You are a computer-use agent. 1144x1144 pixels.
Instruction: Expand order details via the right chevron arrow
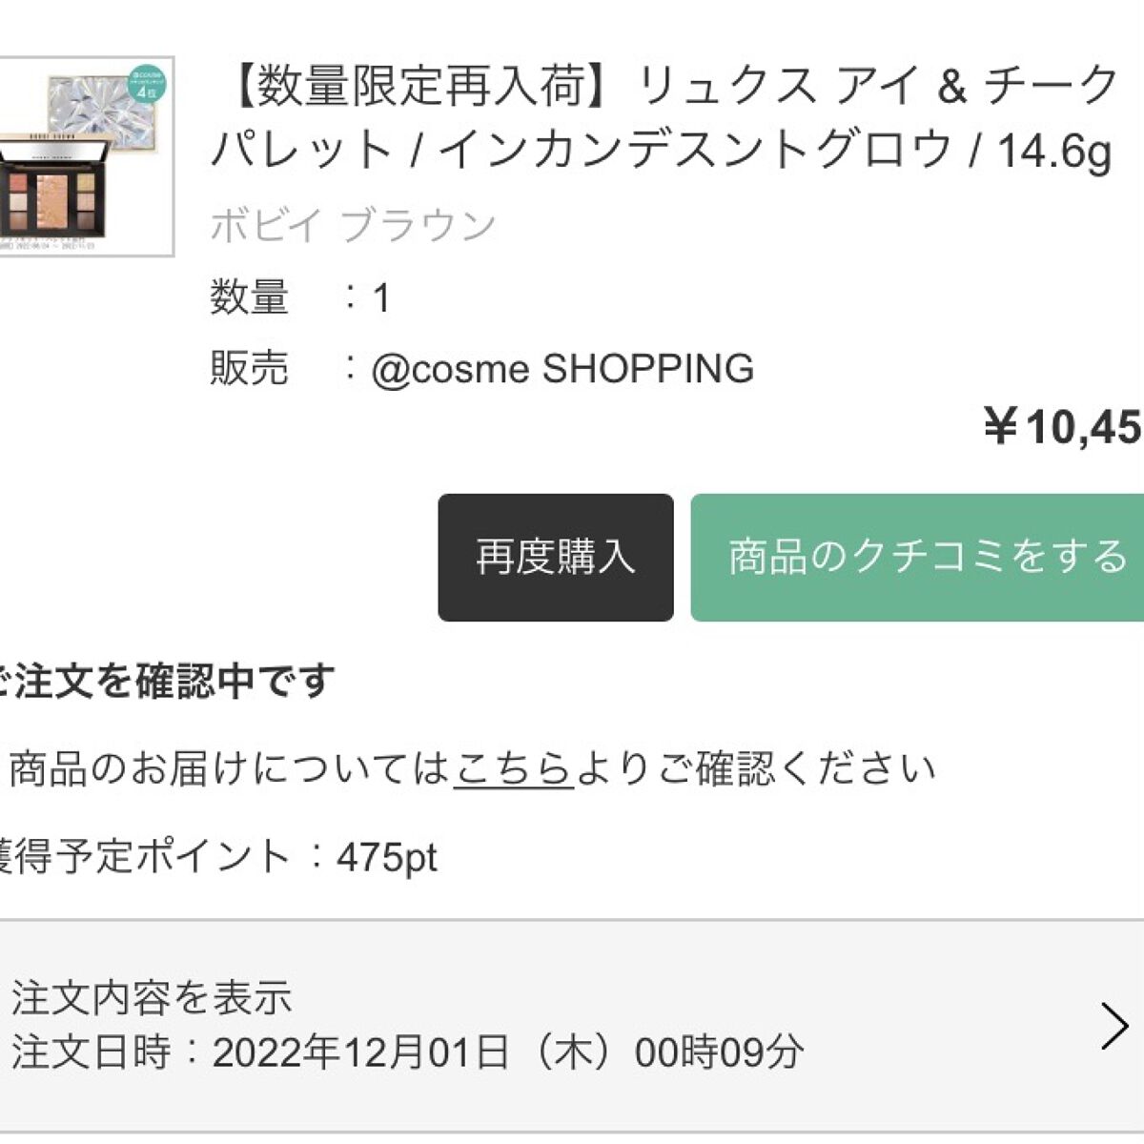tap(1115, 1025)
